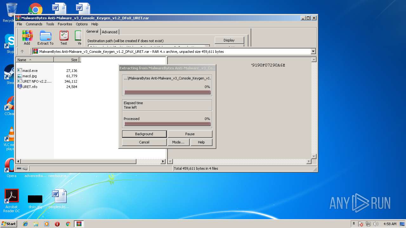Open Tools menu
406x228 pixels.
[x=50, y=24]
